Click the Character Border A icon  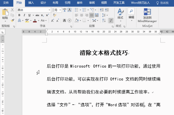[x=70, y=10]
